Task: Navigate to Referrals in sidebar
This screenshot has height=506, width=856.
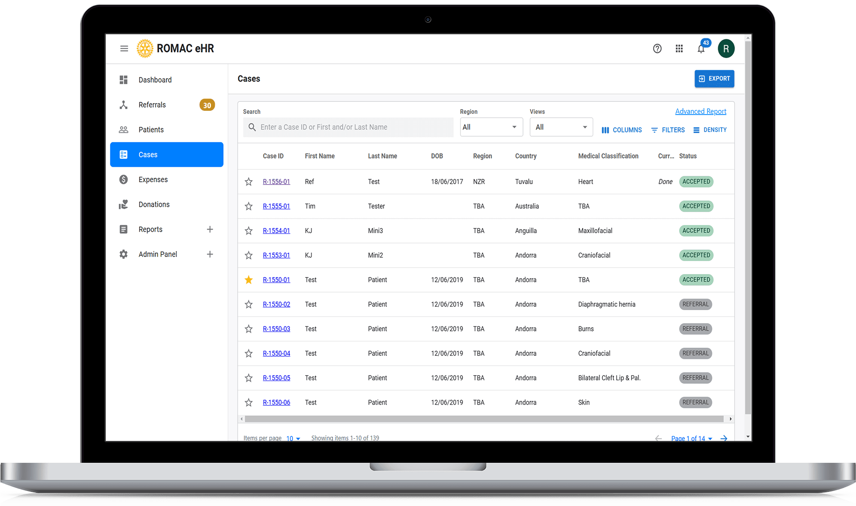Action: point(152,105)
